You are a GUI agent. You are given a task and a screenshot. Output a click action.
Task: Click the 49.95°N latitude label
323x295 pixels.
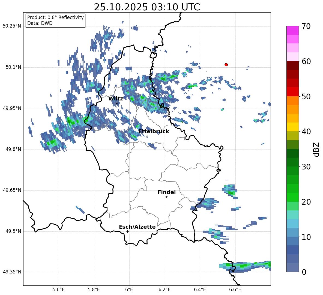[12, 108]
